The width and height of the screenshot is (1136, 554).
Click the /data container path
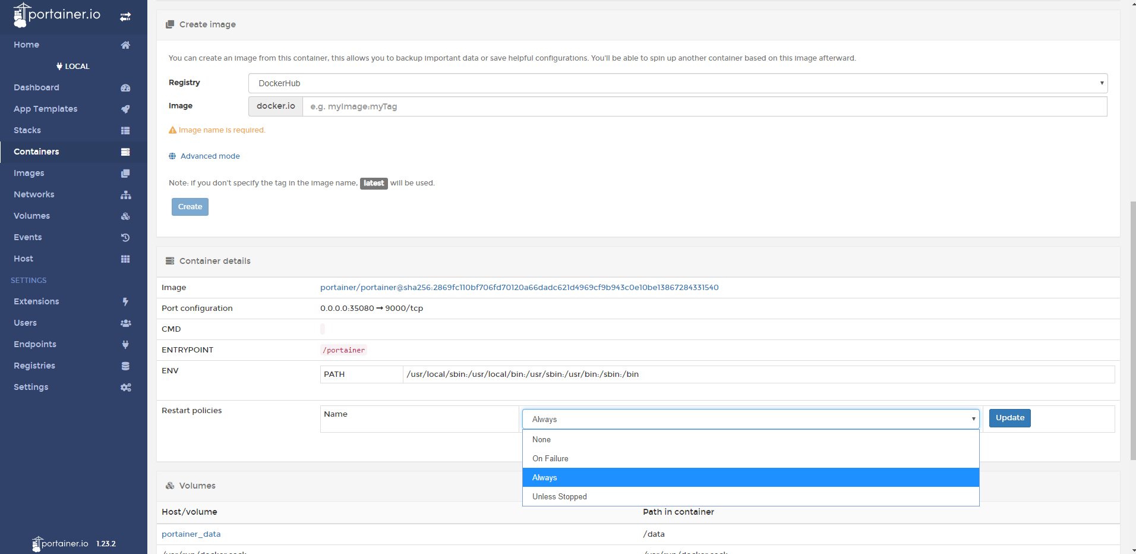tap(654, 534)
